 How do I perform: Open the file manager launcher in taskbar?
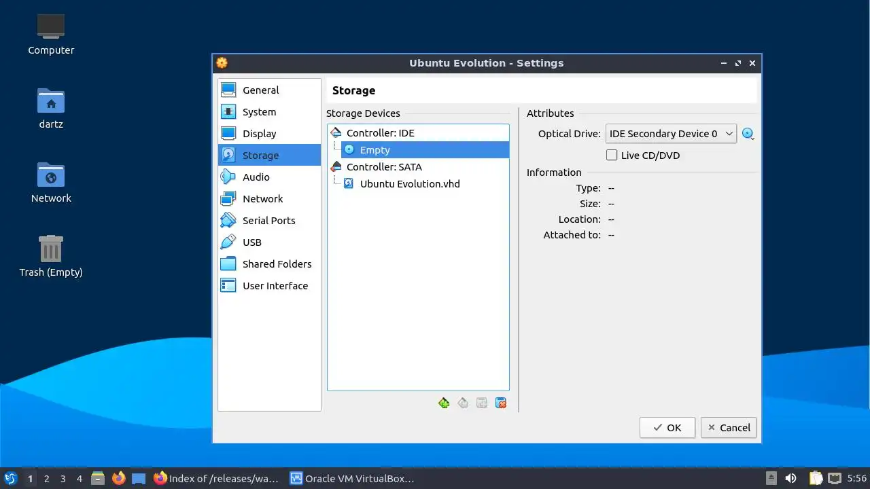[98, 479]
